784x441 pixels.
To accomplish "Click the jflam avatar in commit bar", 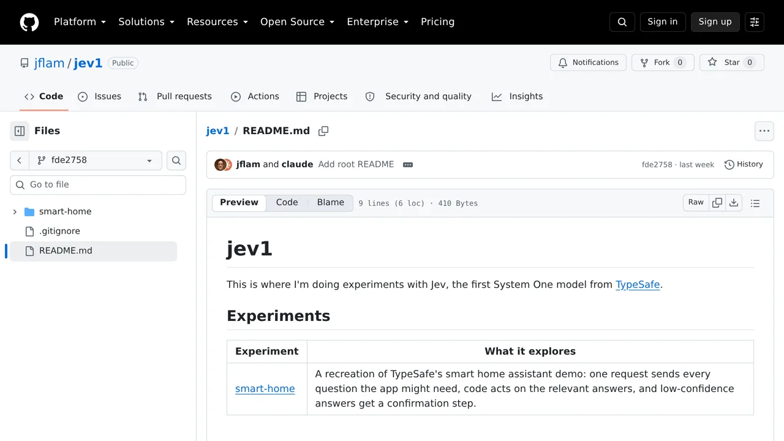I will tap(220, 165).
